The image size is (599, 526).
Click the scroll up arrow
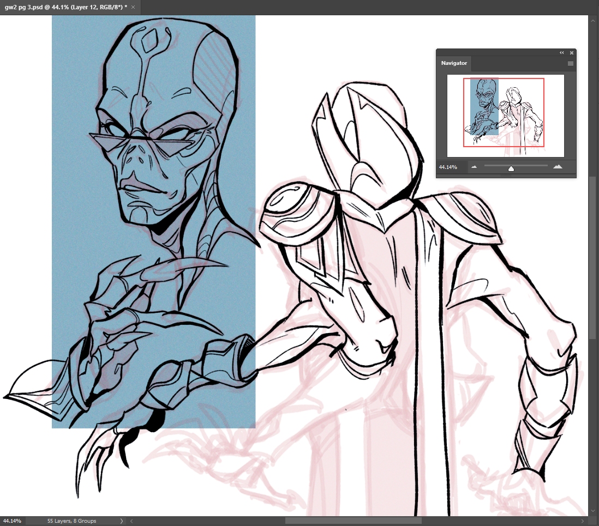coord(593,20)
